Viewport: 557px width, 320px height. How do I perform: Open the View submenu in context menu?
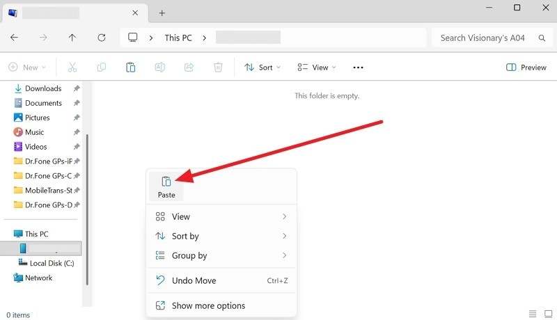pyautogui.click(x=221, y=216)
